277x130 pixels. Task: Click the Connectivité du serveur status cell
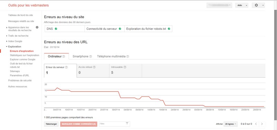coord(105,29)
